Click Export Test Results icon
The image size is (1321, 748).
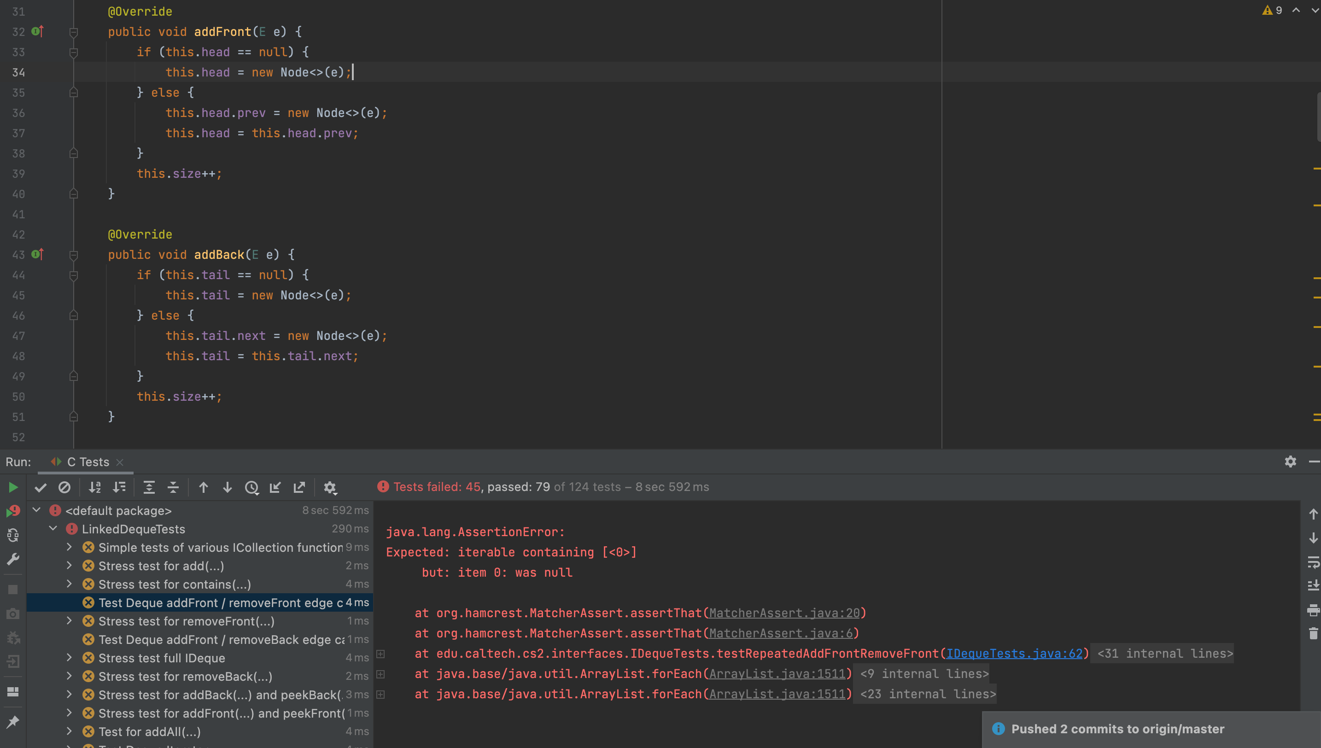click(x=299, y=487)
